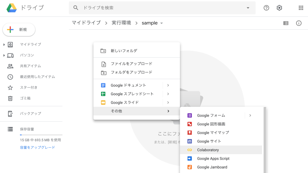Choose フォルダをアップロード from menu
Viewport: 308px width, 173px height.
(x=137, y=73)
